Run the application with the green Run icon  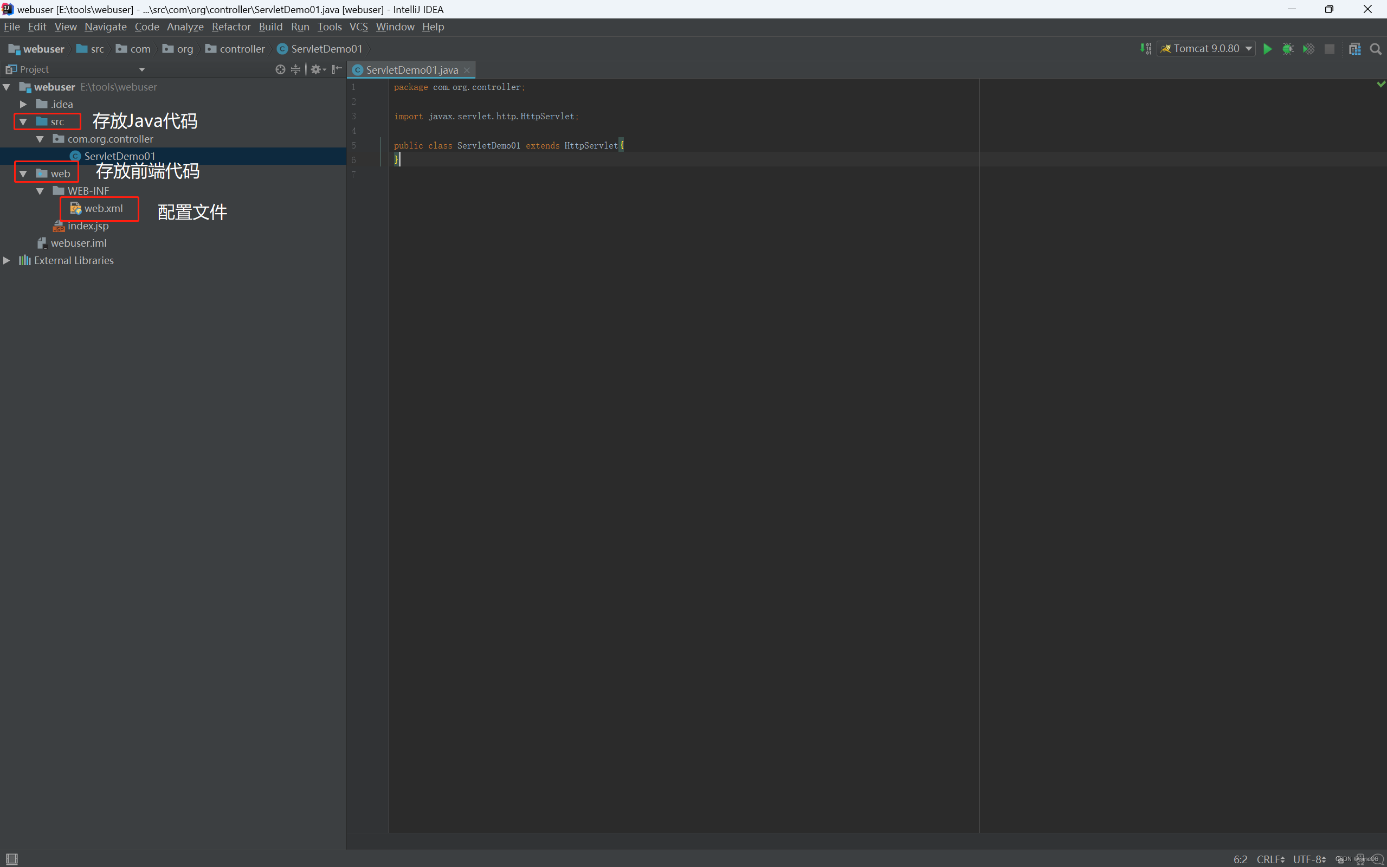(x=1268, y=49)
